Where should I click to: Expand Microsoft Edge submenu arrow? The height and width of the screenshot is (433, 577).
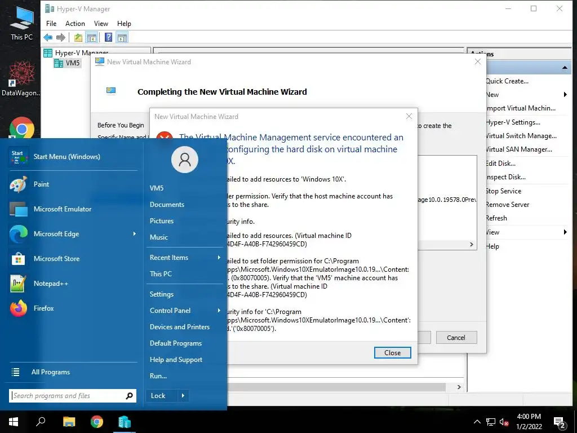click(134, 234)
